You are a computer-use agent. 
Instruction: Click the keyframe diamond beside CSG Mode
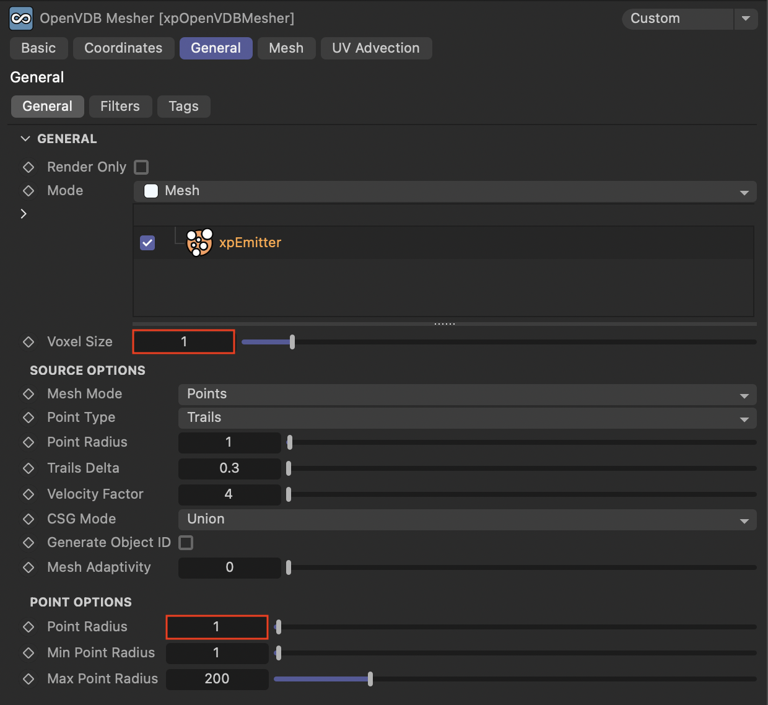[28, 519]
